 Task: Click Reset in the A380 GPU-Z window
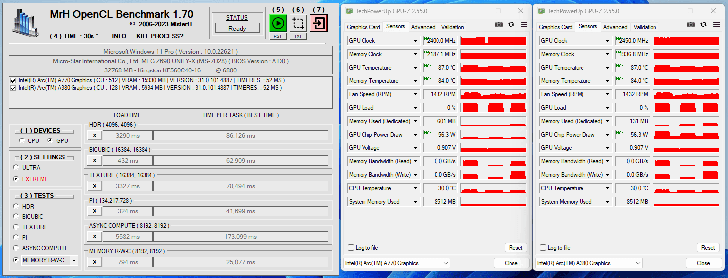(x=708, y=248)
